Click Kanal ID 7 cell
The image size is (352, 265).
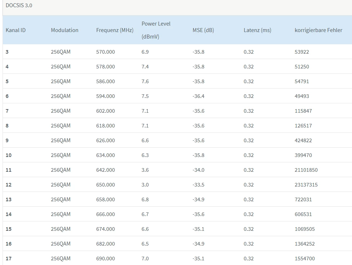[7, 111]
